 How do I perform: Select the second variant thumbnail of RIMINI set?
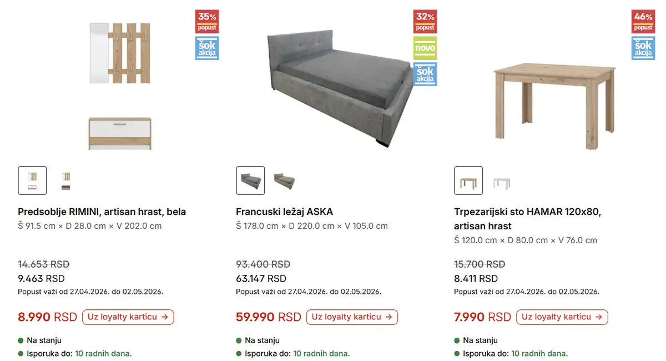point(65,180)
